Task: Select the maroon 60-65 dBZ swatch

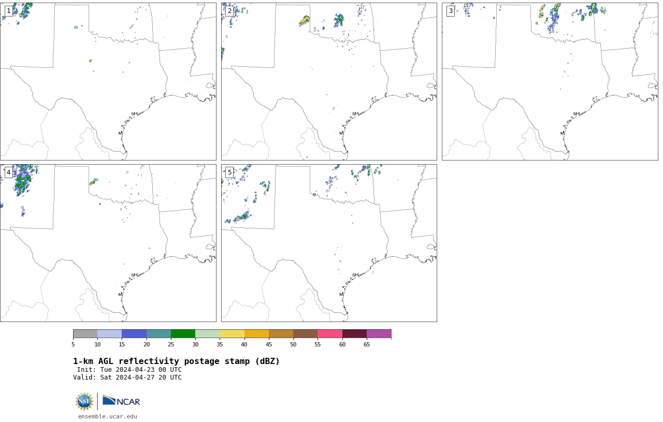Action: [354, 333]
